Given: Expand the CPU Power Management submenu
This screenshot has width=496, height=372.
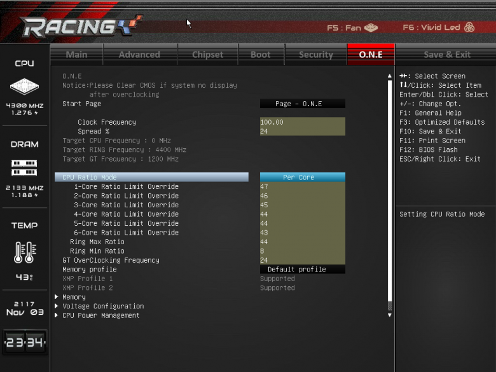Looking at the screenshot, I should 100,315.
